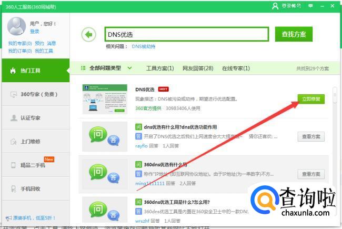The height and width of the screenshot is (229, 342).
Task: Open the 我的专家(0) link
Action: click(20, 44)
